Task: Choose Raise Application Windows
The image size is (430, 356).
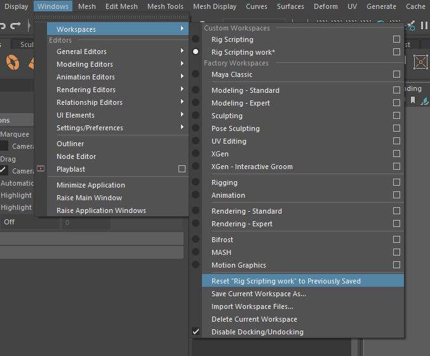Action: (118, 210)
